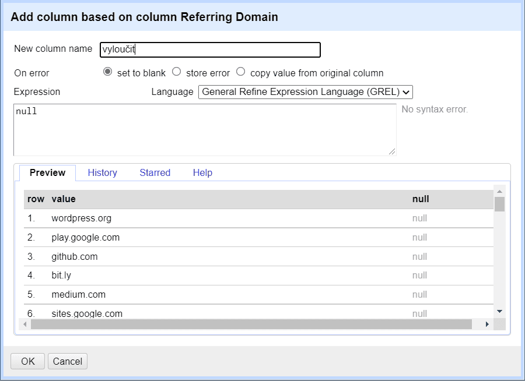Click the github.com preview row
This screenshot has height=381, width=525.
75,256
